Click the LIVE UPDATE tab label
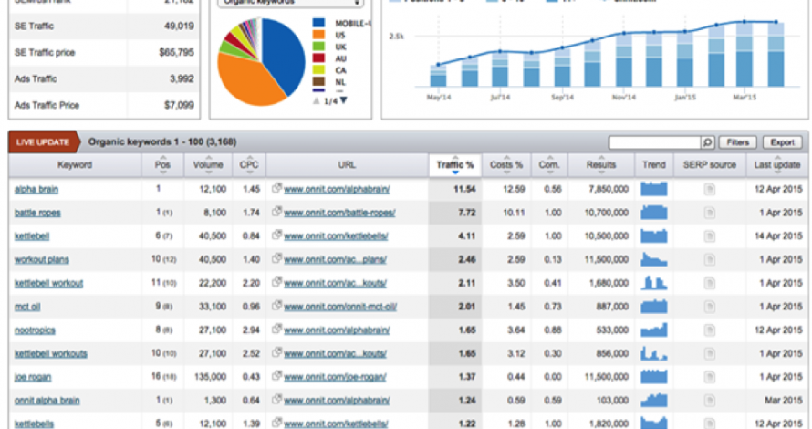The height and width of the screenshot is (429, 812). [43, 142]
